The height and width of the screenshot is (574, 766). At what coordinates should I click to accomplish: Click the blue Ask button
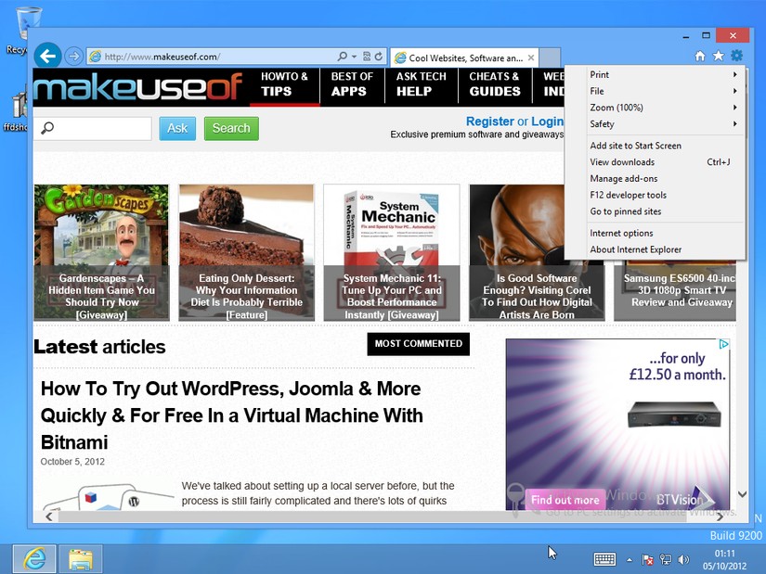177,128
